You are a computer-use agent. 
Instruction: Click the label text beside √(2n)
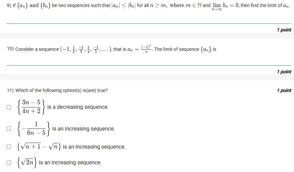[x=70, y=163]
